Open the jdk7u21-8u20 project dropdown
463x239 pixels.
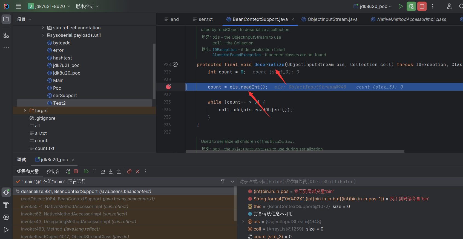49,6
